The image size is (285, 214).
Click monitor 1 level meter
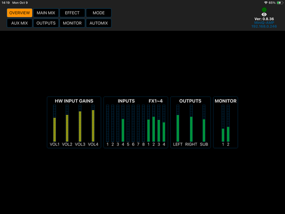(223, 123)
